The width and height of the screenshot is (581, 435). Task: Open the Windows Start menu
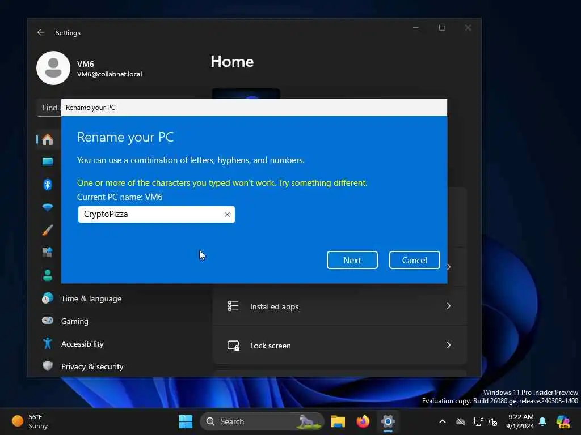(x=186, y=421)
